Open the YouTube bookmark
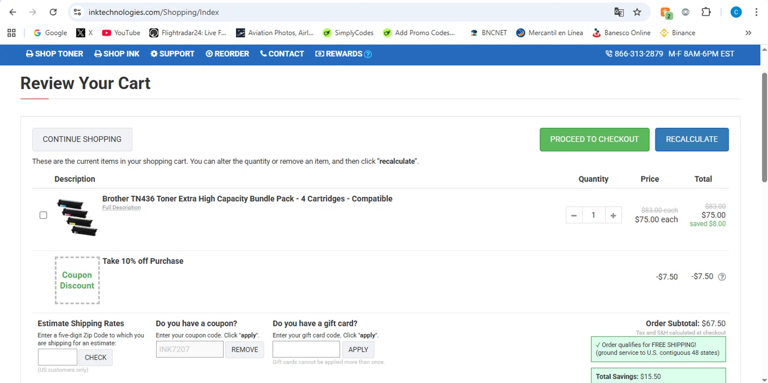Image resolution: width=768 pixels, height=383 pixels. pos(121,33)
